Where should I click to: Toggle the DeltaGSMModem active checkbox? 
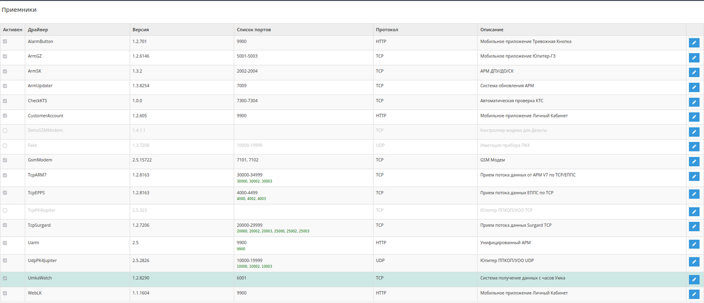pyautogui.click(x=5, y=131)
